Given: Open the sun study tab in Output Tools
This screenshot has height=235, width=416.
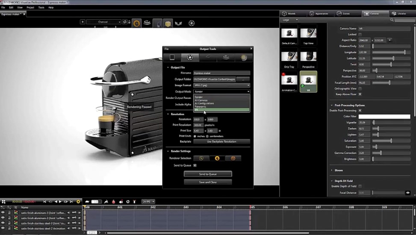Looking at the screenshot, I should click(244, 57).
